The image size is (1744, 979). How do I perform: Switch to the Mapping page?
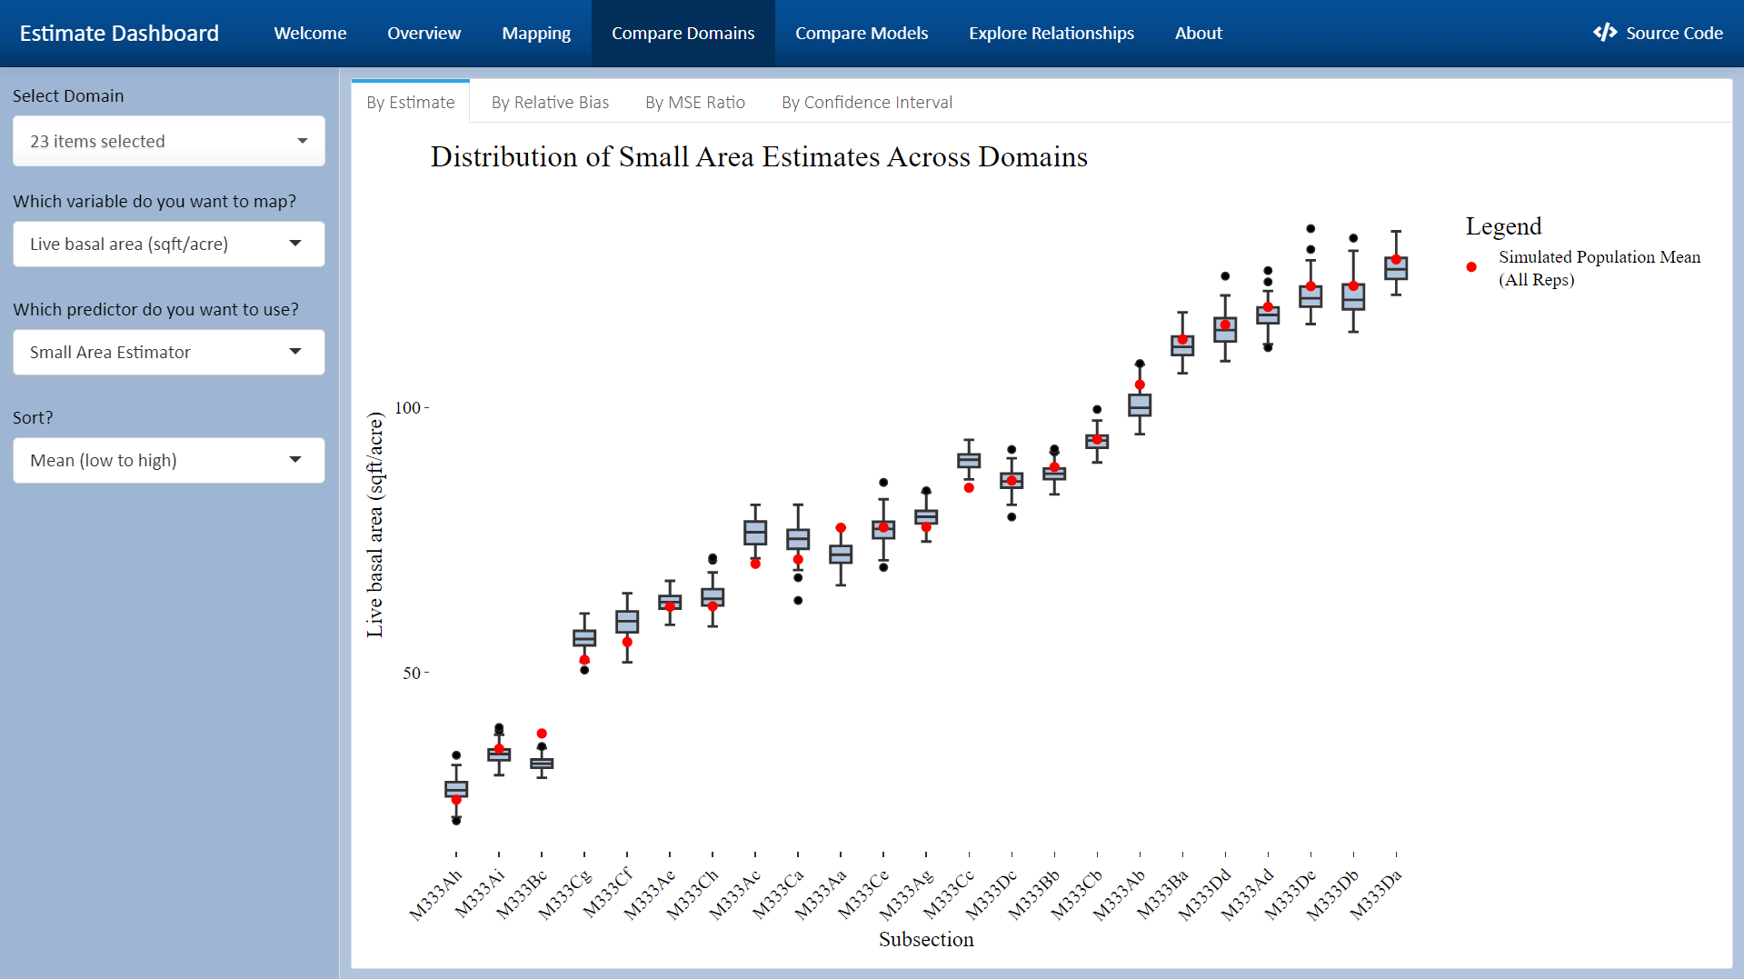coord(536,33)
